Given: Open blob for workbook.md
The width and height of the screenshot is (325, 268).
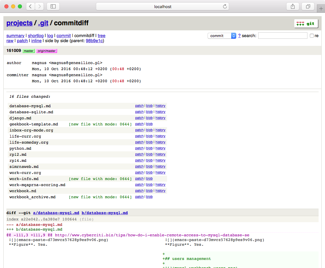Looking at the screenshot, I should [x=149, y=191].
